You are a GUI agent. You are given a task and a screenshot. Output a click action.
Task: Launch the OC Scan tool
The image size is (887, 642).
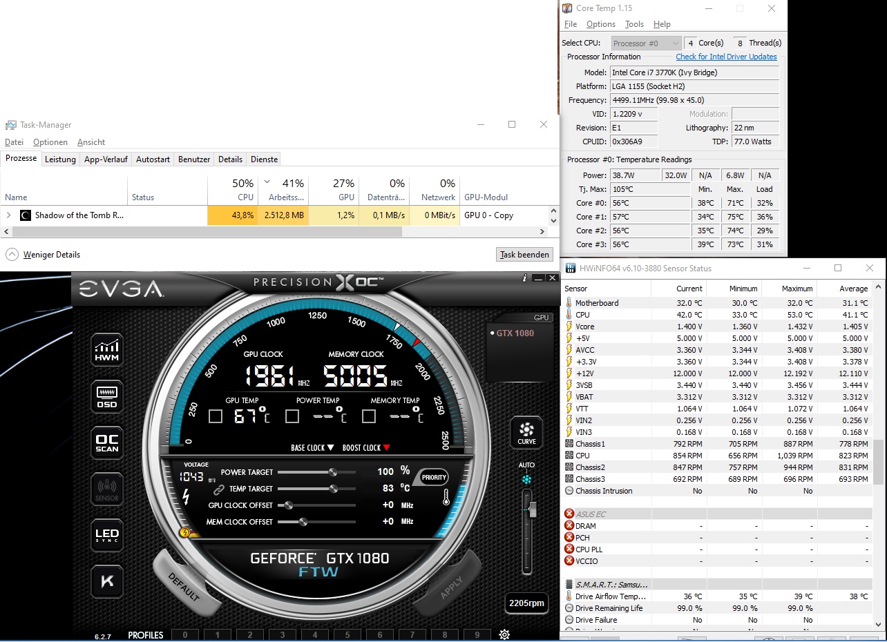tap(107, 443)
